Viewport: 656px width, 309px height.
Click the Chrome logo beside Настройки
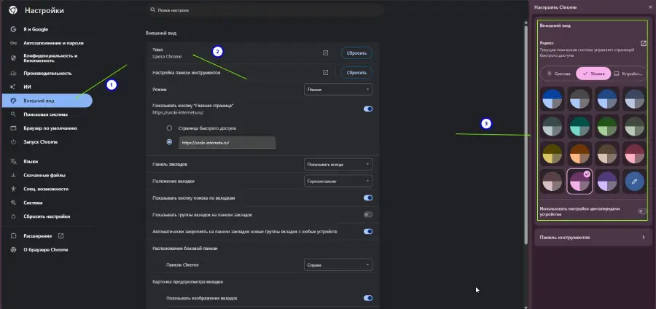pos(13,11)
